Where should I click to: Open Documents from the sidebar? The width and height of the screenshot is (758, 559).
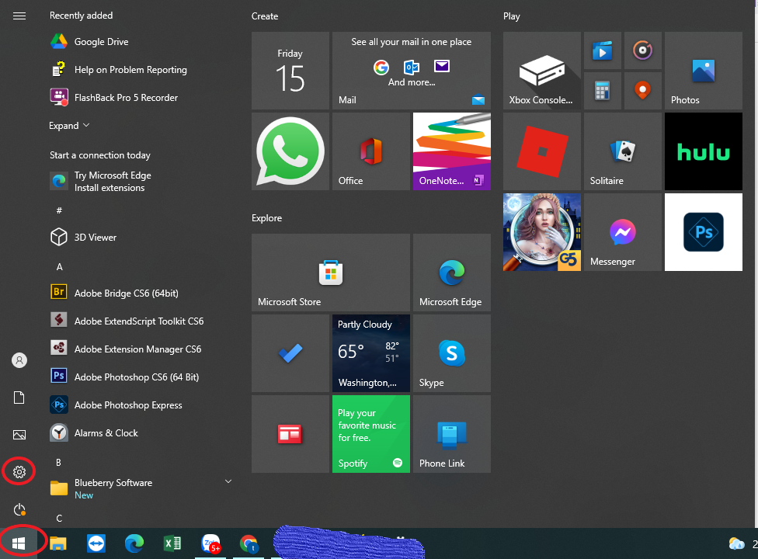coord(19,398)
